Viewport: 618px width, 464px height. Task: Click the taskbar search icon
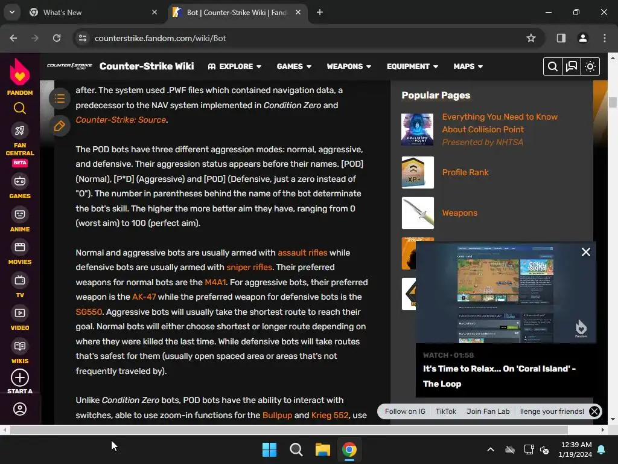coord(296,449)
